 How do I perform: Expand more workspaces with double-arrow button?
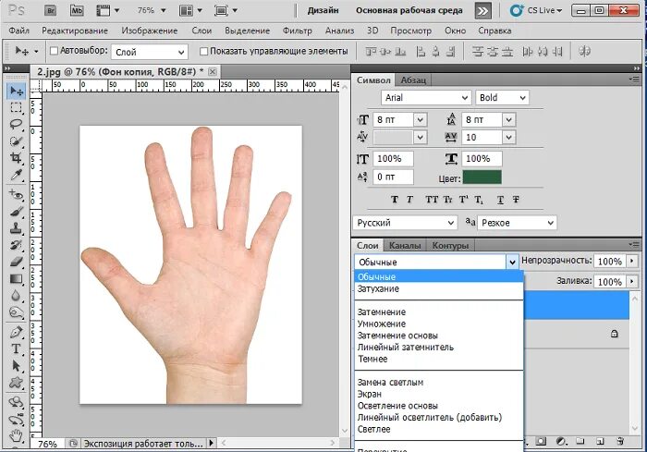point(482,11)
